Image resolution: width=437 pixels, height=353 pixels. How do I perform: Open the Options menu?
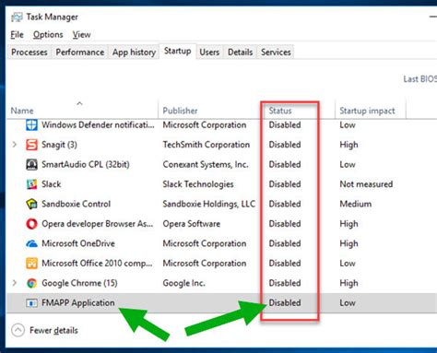(48, 35)
